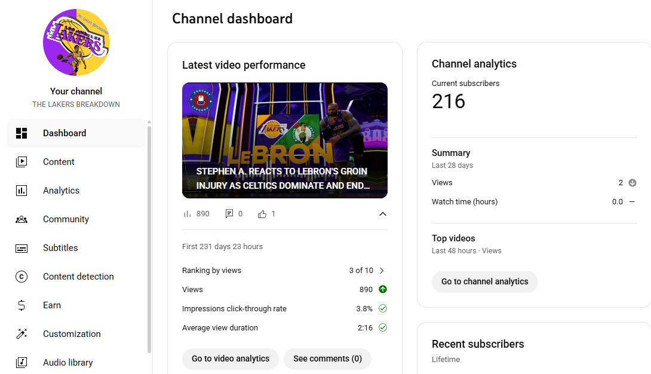Click the Channel analytics heading
This screenshot has height=374, width=651.
[474, 64]
